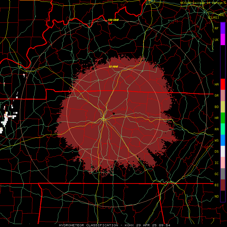
Task: Select the pink IC legend color swatch
Action: click(223, 163)
